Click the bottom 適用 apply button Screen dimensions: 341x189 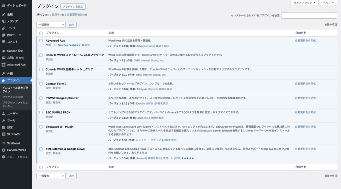click(72, 176)
